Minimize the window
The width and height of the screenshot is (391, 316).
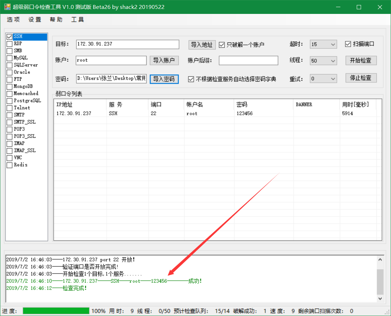[x=338, y=7]
